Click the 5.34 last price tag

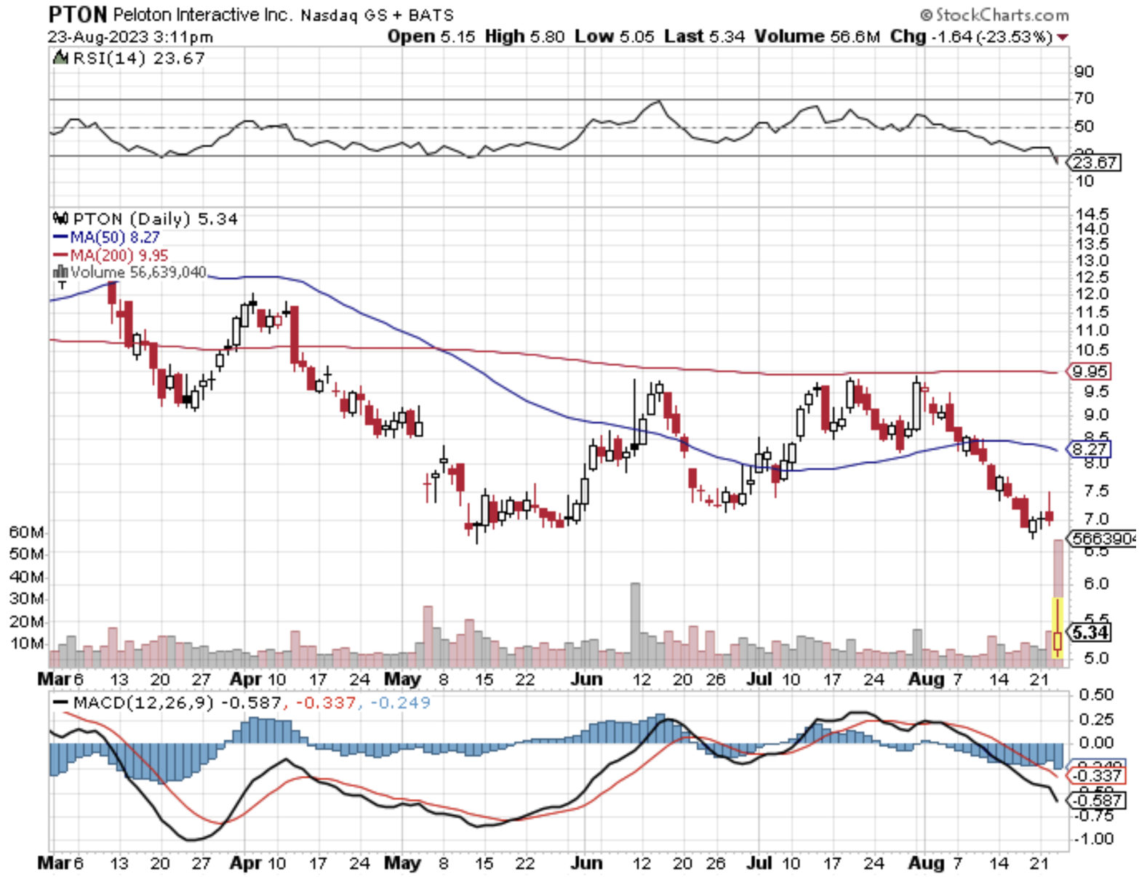click(x=1090, y=632)
